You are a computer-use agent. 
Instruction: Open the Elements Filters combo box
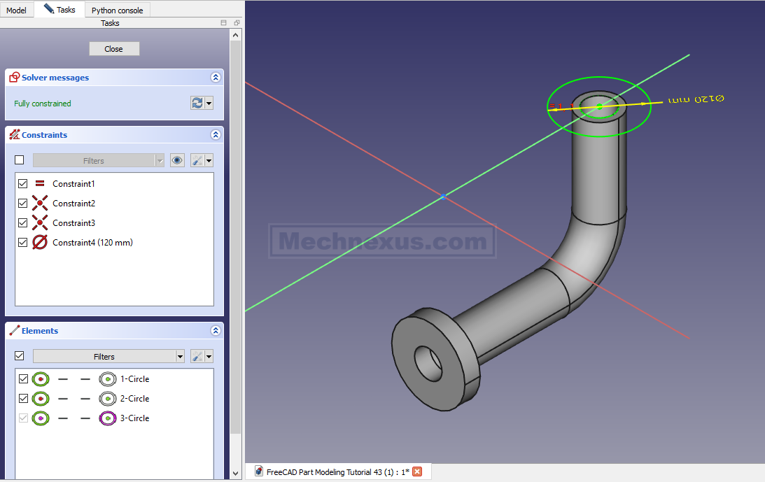108,357
